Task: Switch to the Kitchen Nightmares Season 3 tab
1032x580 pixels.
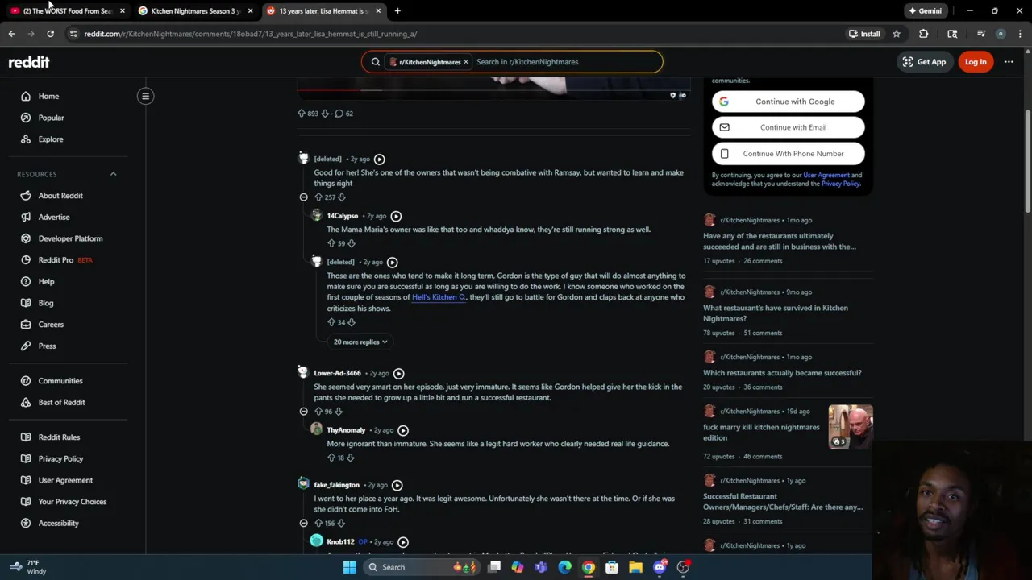Action: [x=196, y=10]
